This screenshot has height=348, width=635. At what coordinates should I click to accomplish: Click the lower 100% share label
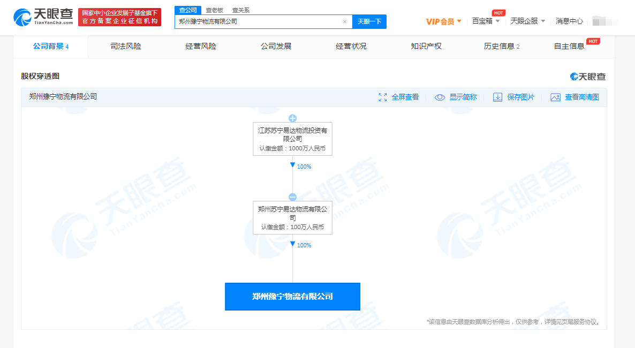304,245
